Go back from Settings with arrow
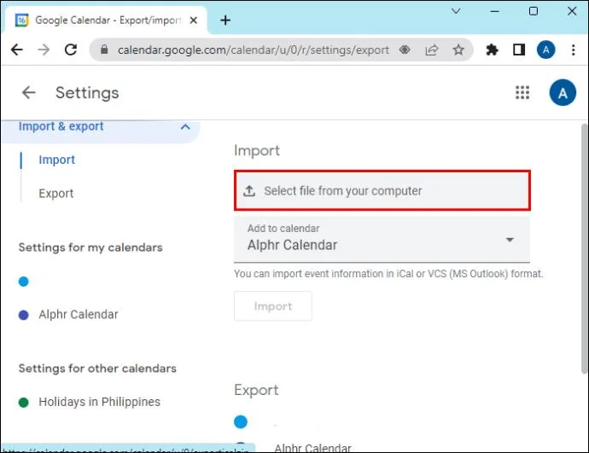This screenshot has height=453, width=589. pos(28,92)
